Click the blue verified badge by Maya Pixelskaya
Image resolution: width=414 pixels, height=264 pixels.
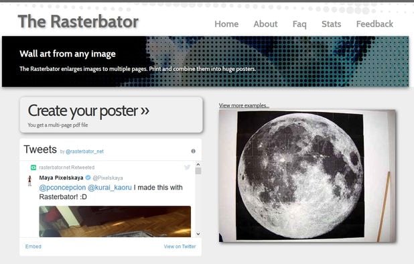click(88, 178)
